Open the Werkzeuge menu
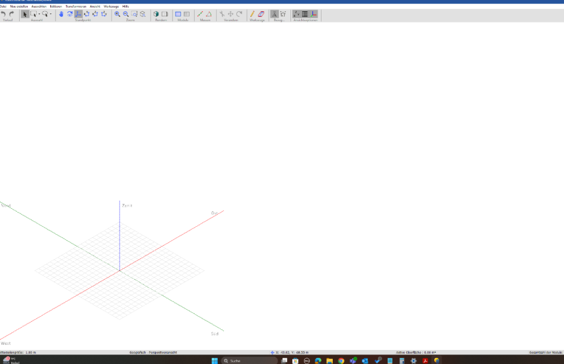The image size is (564, 364). [111, 6]
